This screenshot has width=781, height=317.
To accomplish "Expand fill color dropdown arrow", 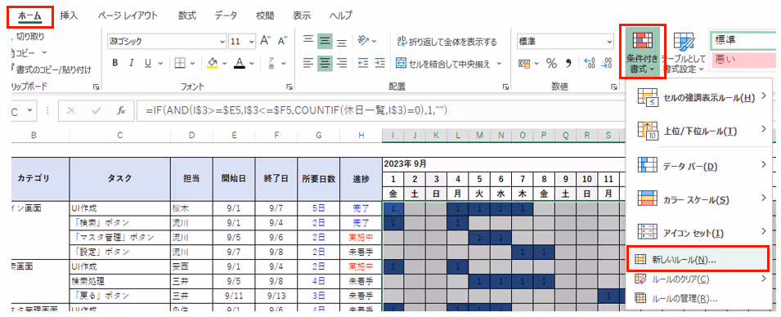I will coord(225,63).
